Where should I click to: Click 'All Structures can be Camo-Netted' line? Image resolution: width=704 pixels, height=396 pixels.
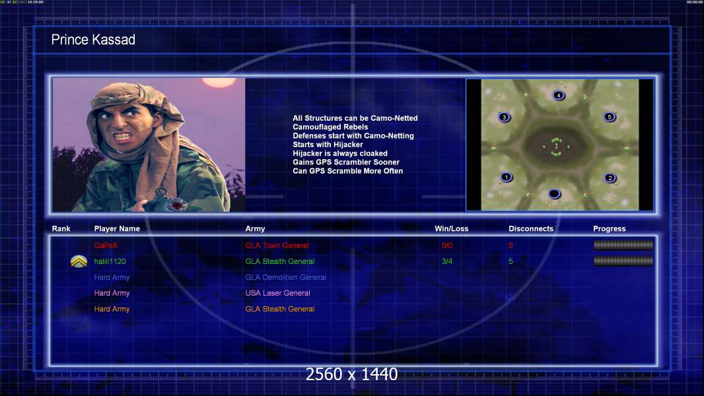pos(355,118)
